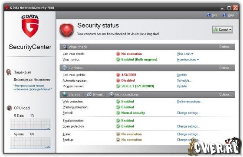Screen dimensions: 243x157
Task: Click the 'Automatic updates:' label
Action: [x=75, y=80]
